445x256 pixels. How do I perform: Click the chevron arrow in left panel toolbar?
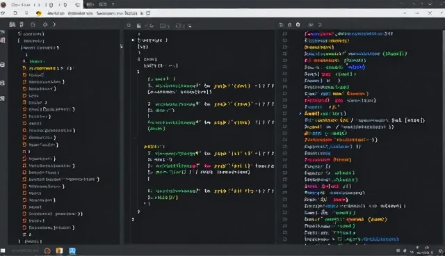pyautogui.click(x=54, y=24)
